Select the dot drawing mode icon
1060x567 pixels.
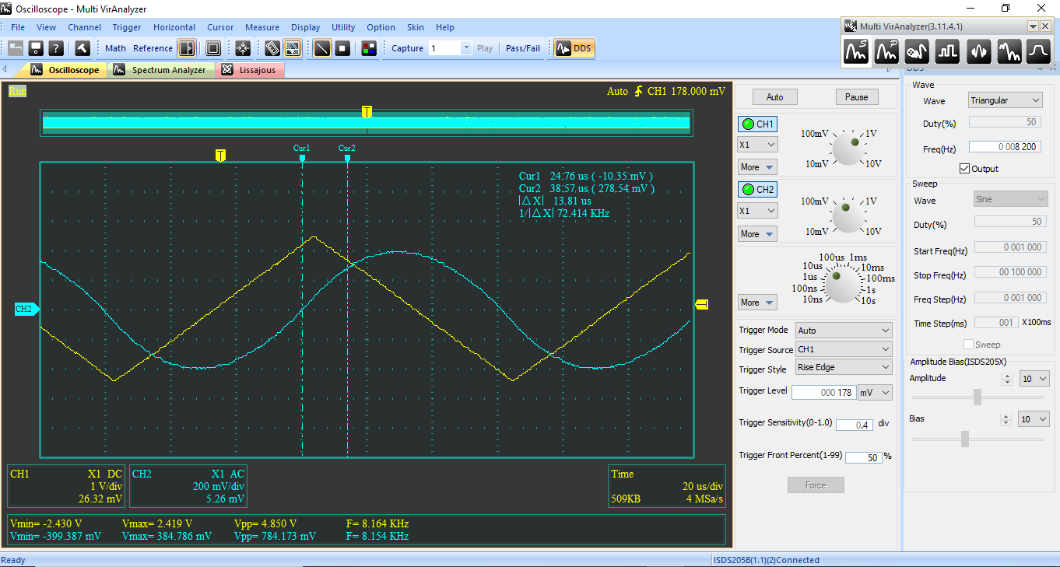[342, 48]
